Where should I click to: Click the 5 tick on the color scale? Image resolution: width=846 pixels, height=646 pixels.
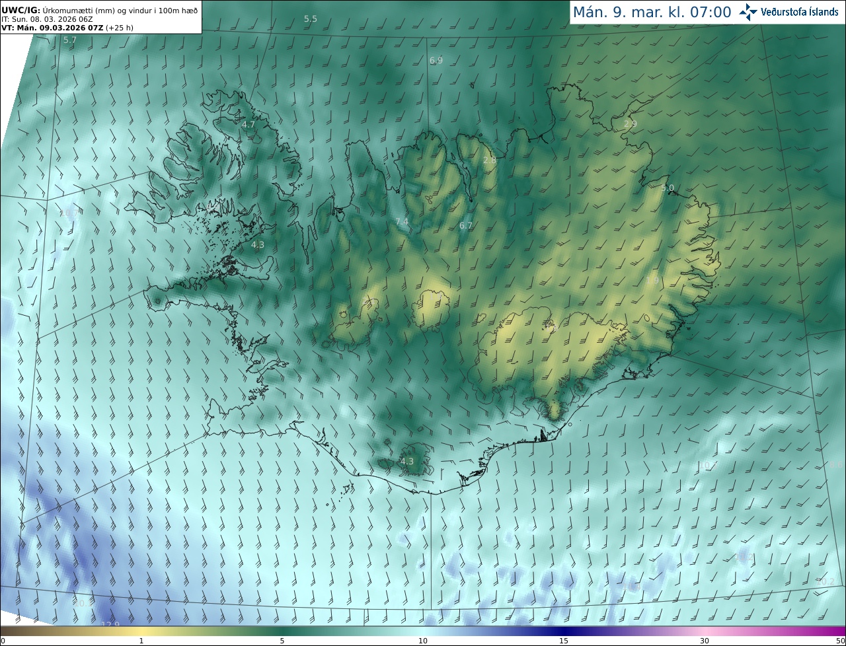click(282, 641)
